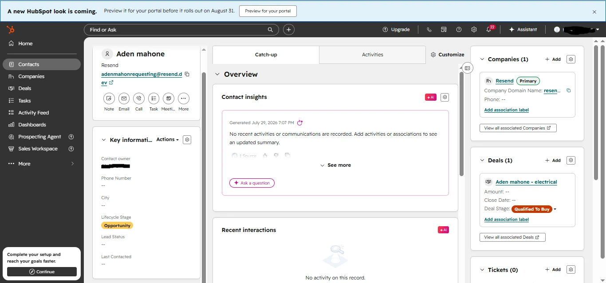606x283 pixels.
Task: Open Tasks in the sidebar
Action: (x=42, y=101)
